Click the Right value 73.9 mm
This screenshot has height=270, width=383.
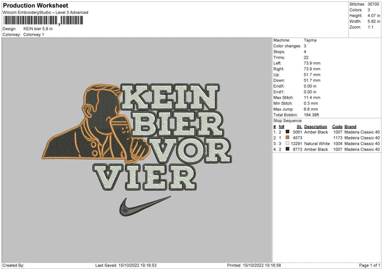(312, 69)
